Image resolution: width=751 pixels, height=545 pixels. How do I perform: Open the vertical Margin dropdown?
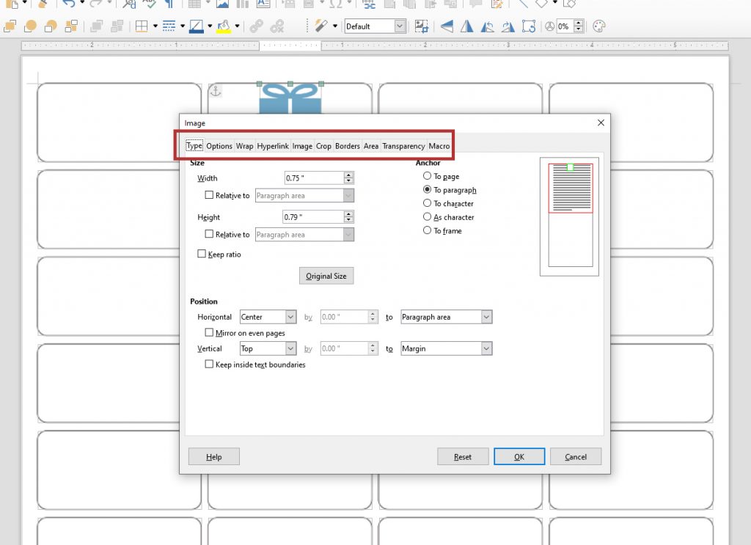coord(446,348)
